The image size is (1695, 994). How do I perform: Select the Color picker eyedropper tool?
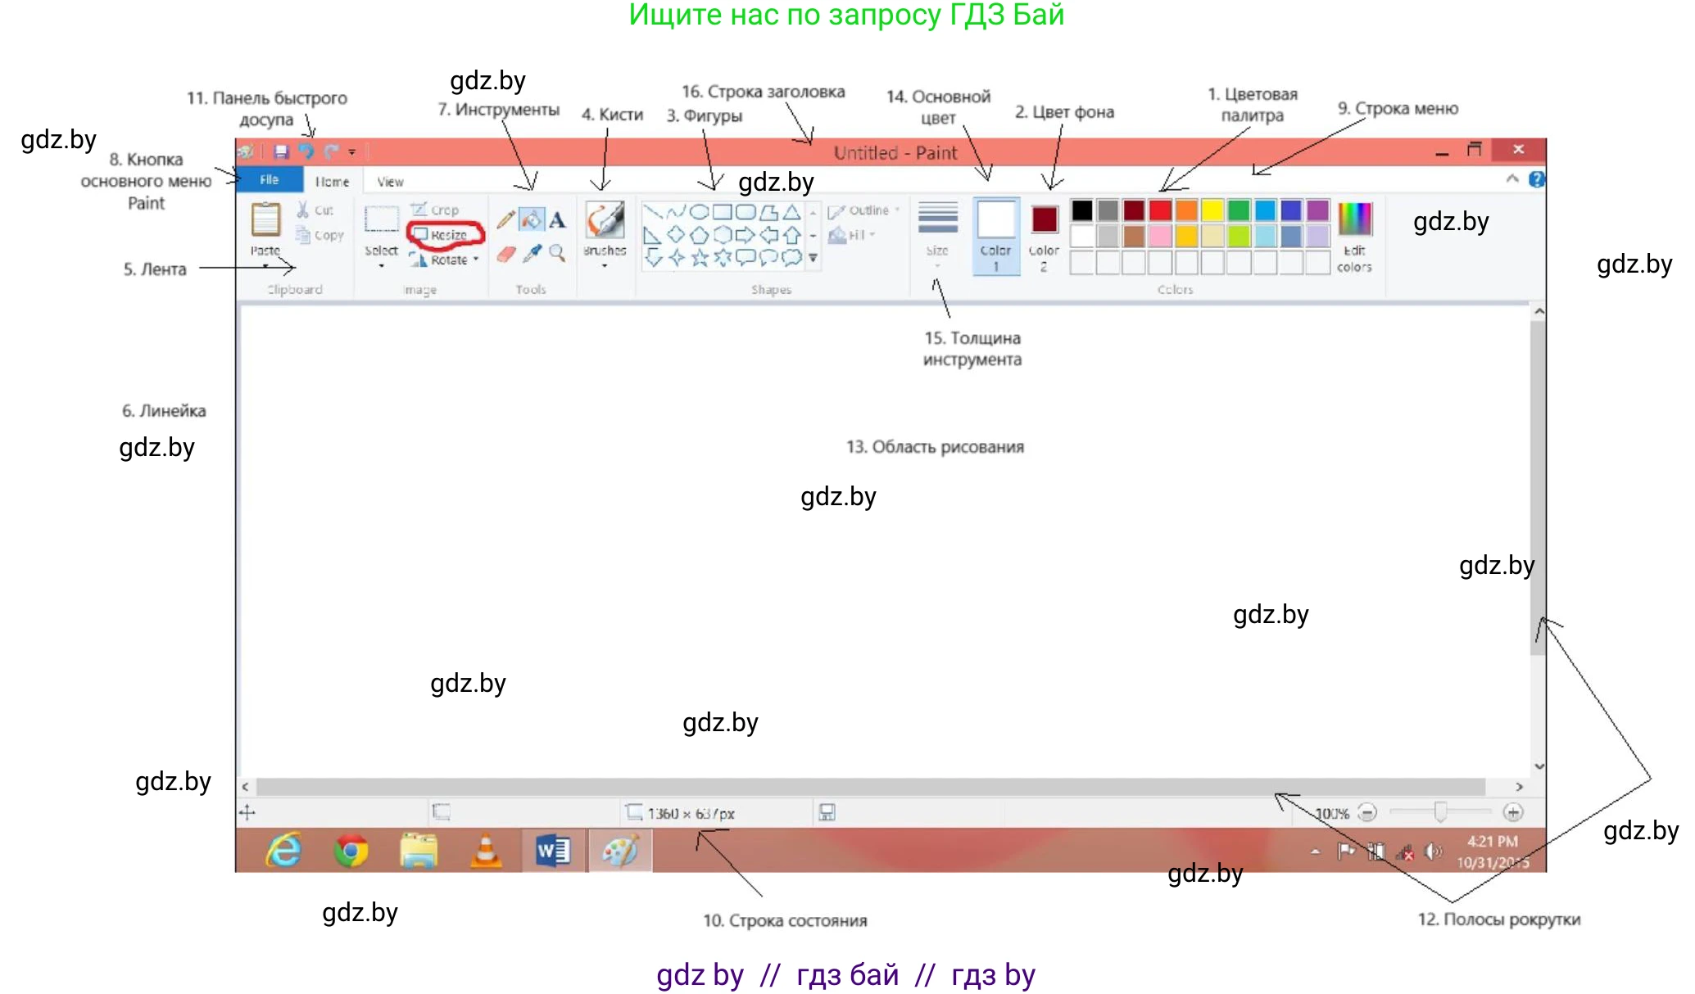coord(532,254)
